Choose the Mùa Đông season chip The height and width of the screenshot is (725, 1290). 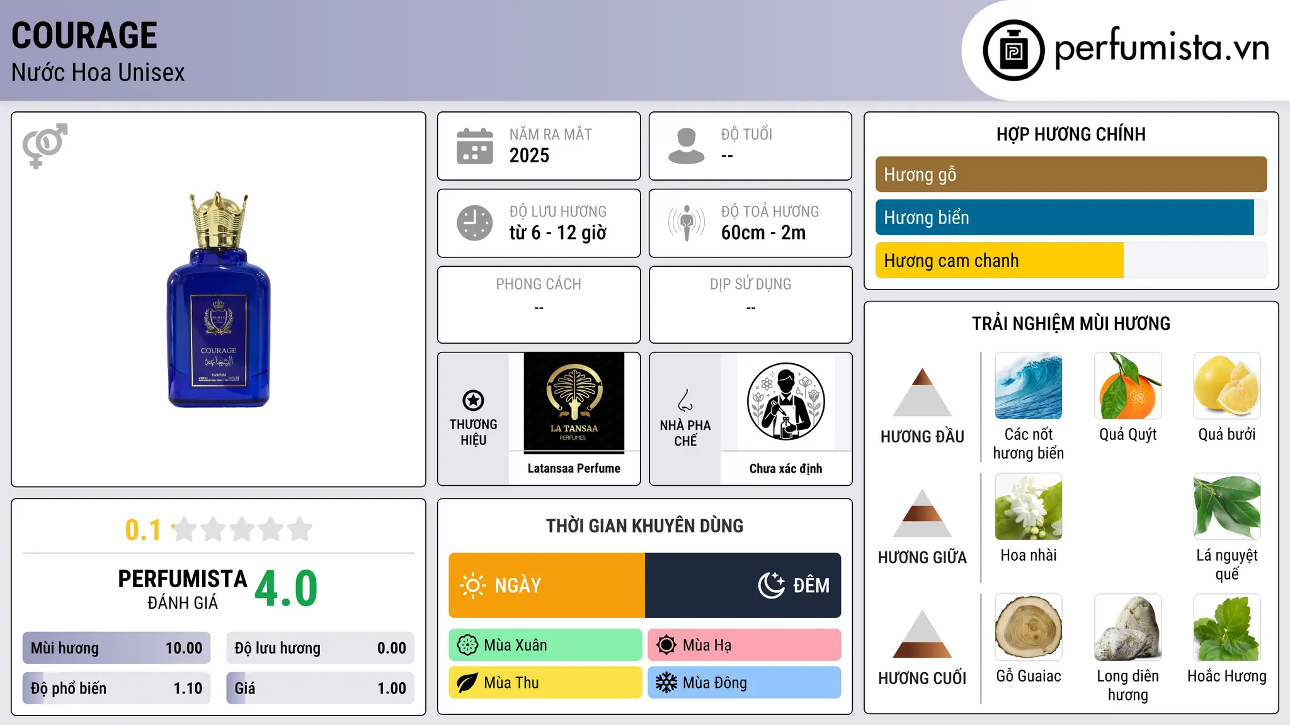(x=745, y=683)
